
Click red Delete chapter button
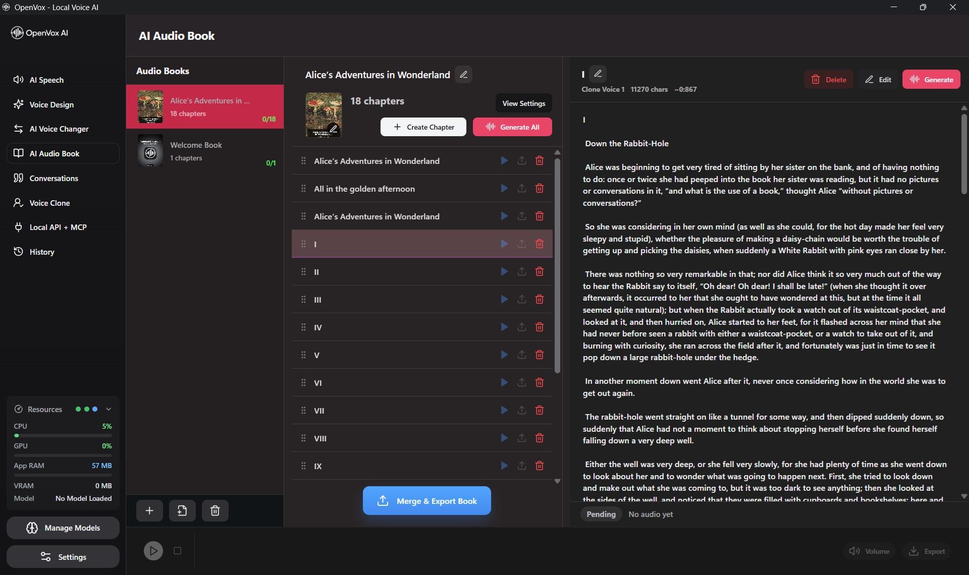point(828,79)
